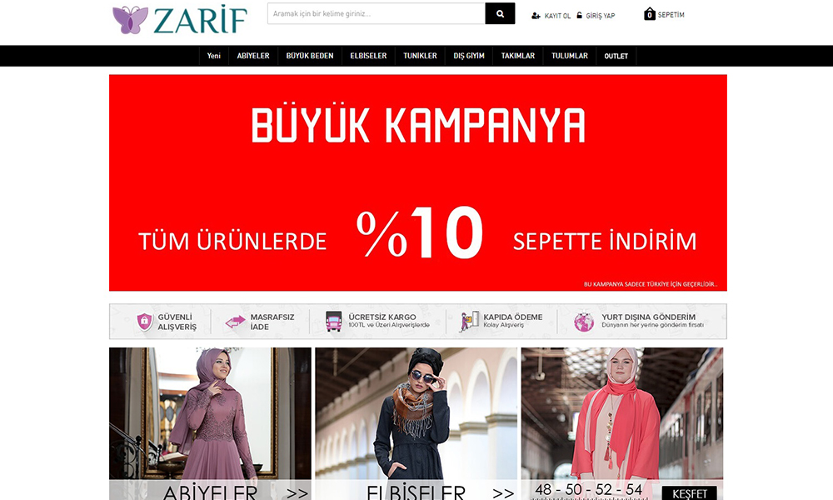
Task: Click the Masrafsız İade arrows icon
Action: coord(235,322)
